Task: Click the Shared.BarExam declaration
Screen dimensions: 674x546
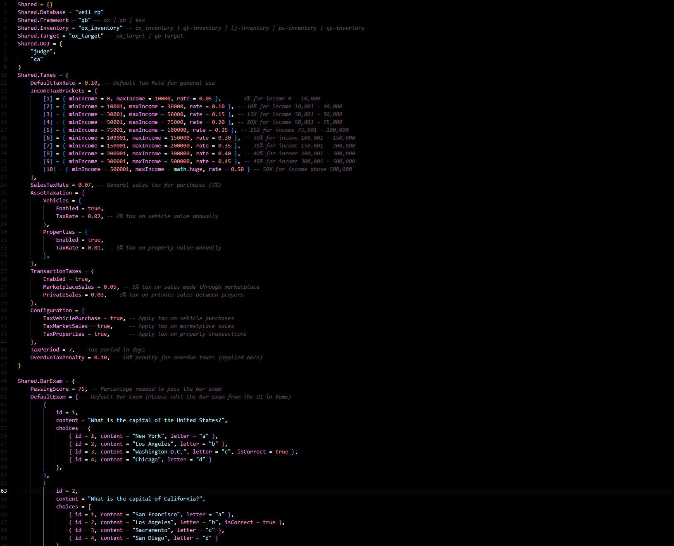Action: 40,381
